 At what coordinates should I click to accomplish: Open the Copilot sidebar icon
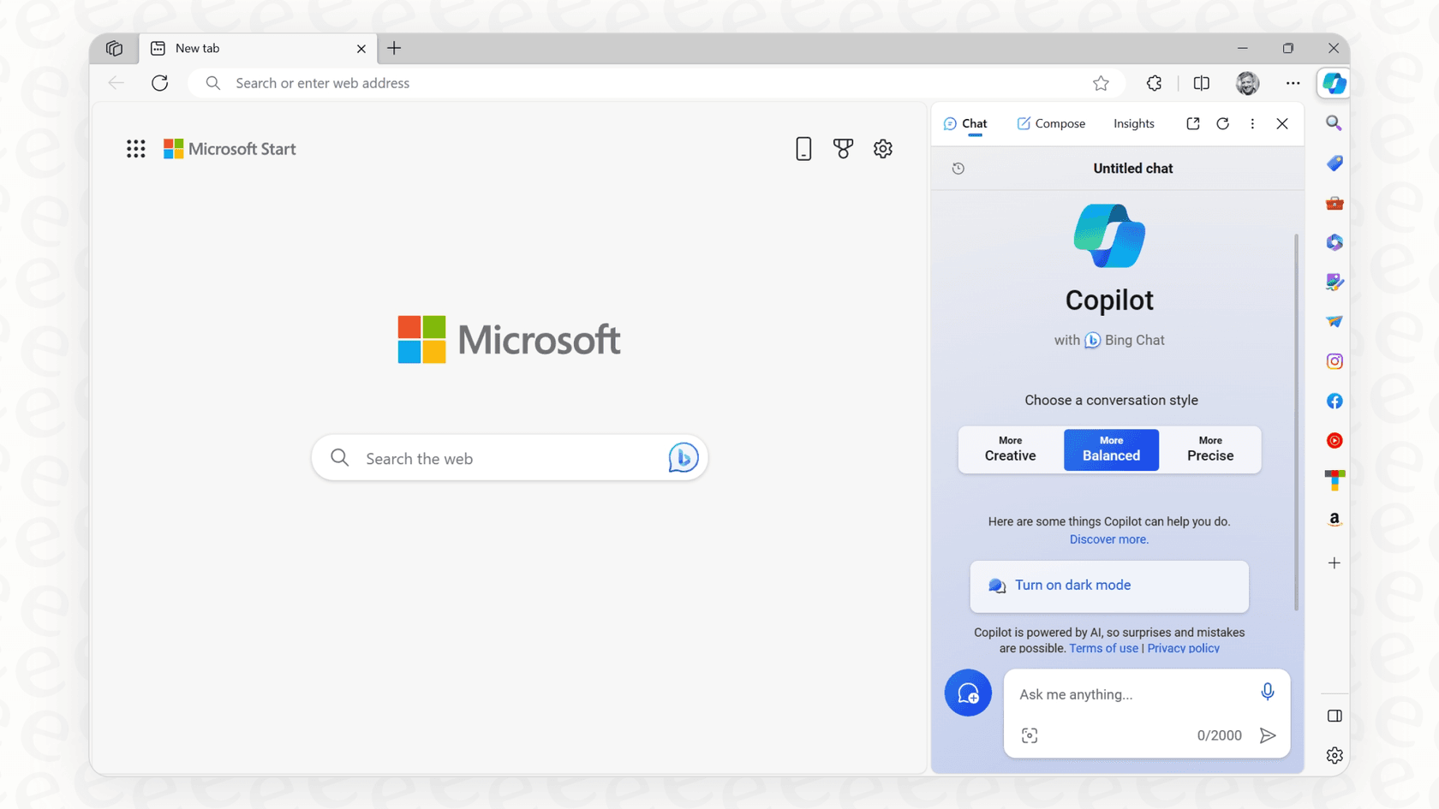tap(1334, 83)
